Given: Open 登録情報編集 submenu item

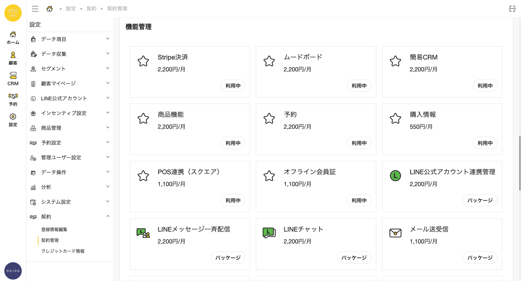Looking at the screenshot, I should [54, 229].
